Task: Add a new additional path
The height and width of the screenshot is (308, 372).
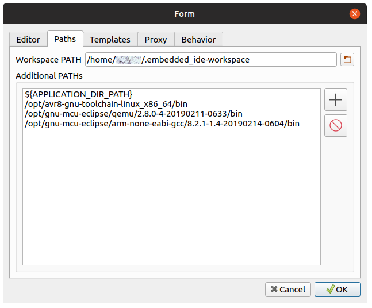Action: pyautogui.click(x=335, y=99)
